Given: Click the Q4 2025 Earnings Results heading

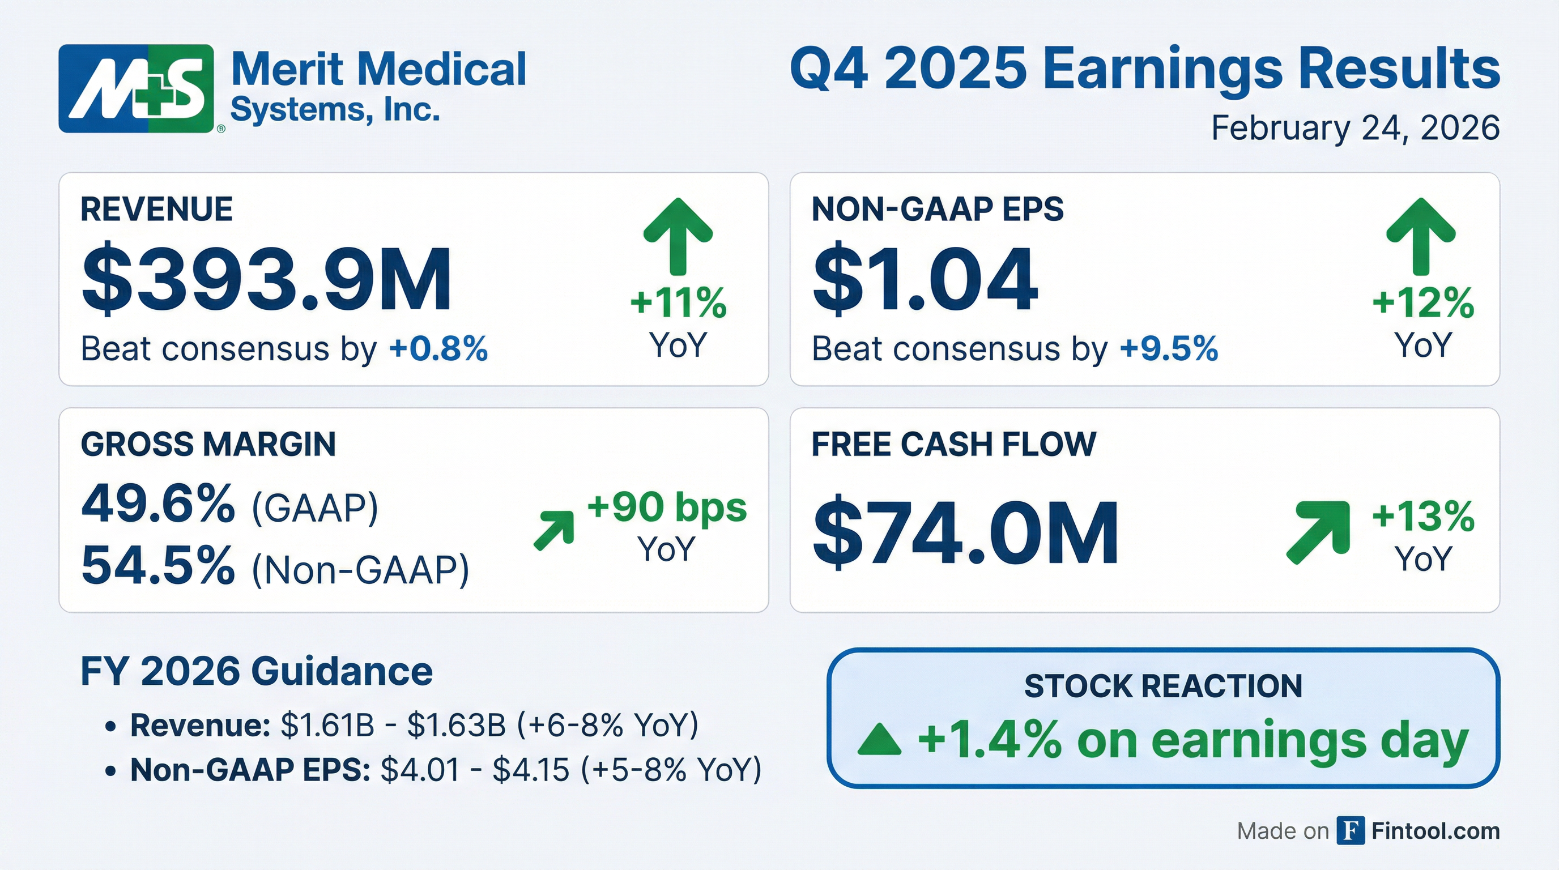Looking at the screenshot, I should [x=1144, y=69].
